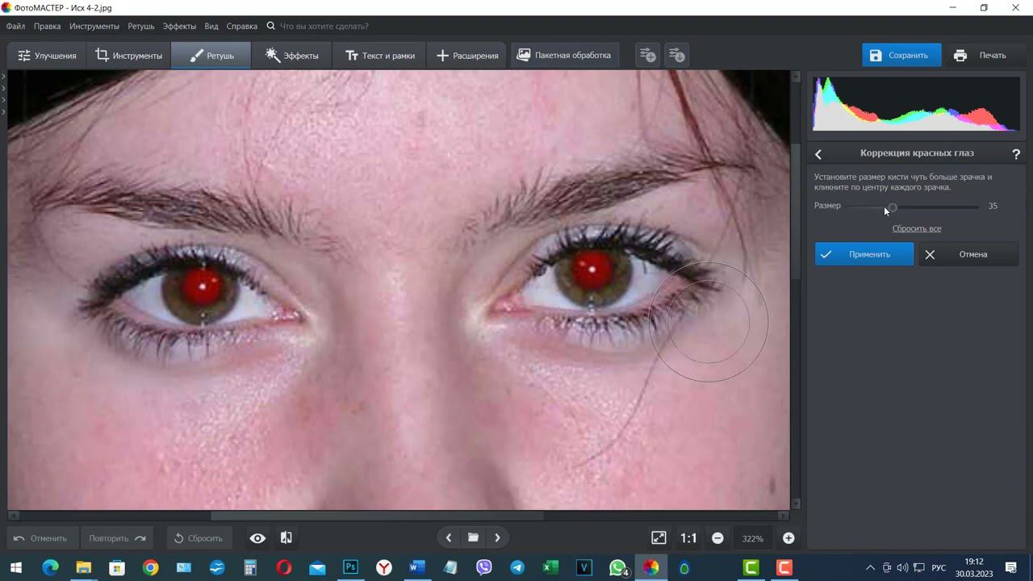
Task: Click the fit-to-screen icon
Action: pos(659,538)
